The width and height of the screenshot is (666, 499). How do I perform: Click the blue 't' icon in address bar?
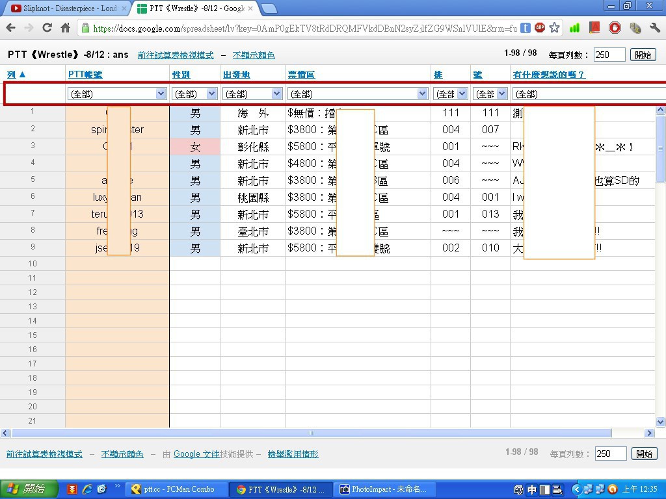(526, 28)
